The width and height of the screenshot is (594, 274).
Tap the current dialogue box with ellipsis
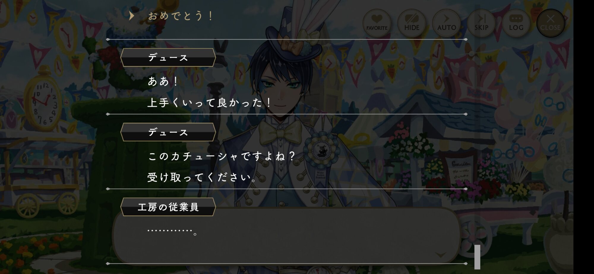286,235
